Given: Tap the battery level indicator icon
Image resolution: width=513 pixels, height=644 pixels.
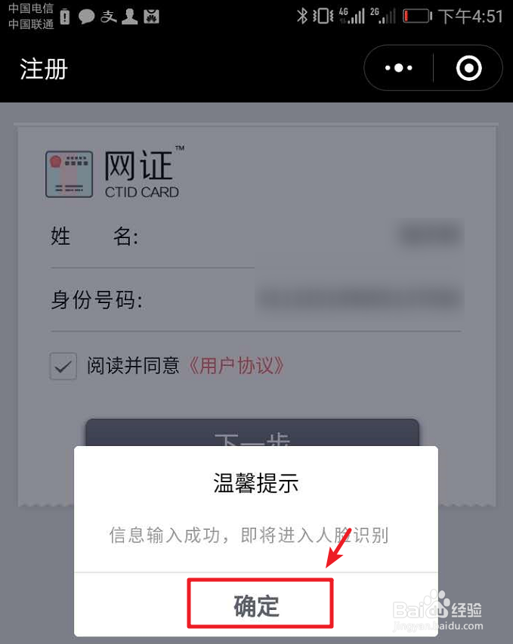Looking at the screenshot, I should coord(417,16).
